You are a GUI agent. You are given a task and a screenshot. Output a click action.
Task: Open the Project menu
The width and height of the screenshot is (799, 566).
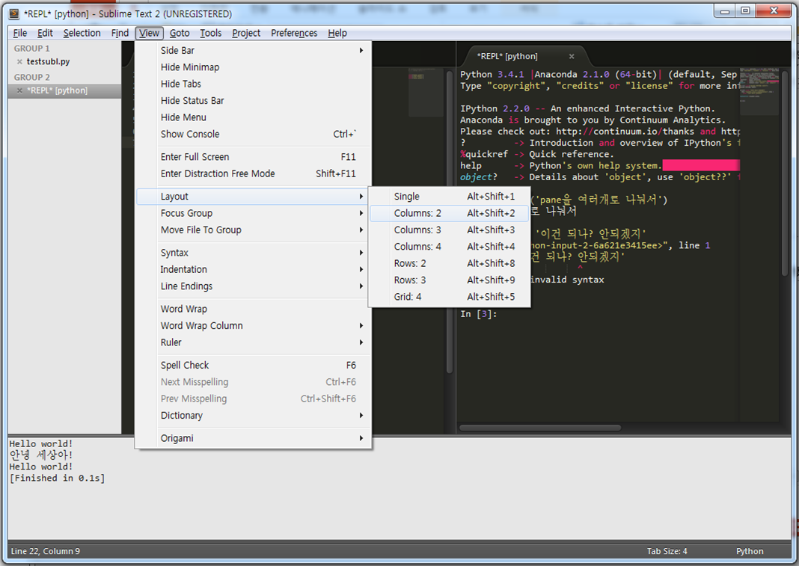[x=246, y=33]
